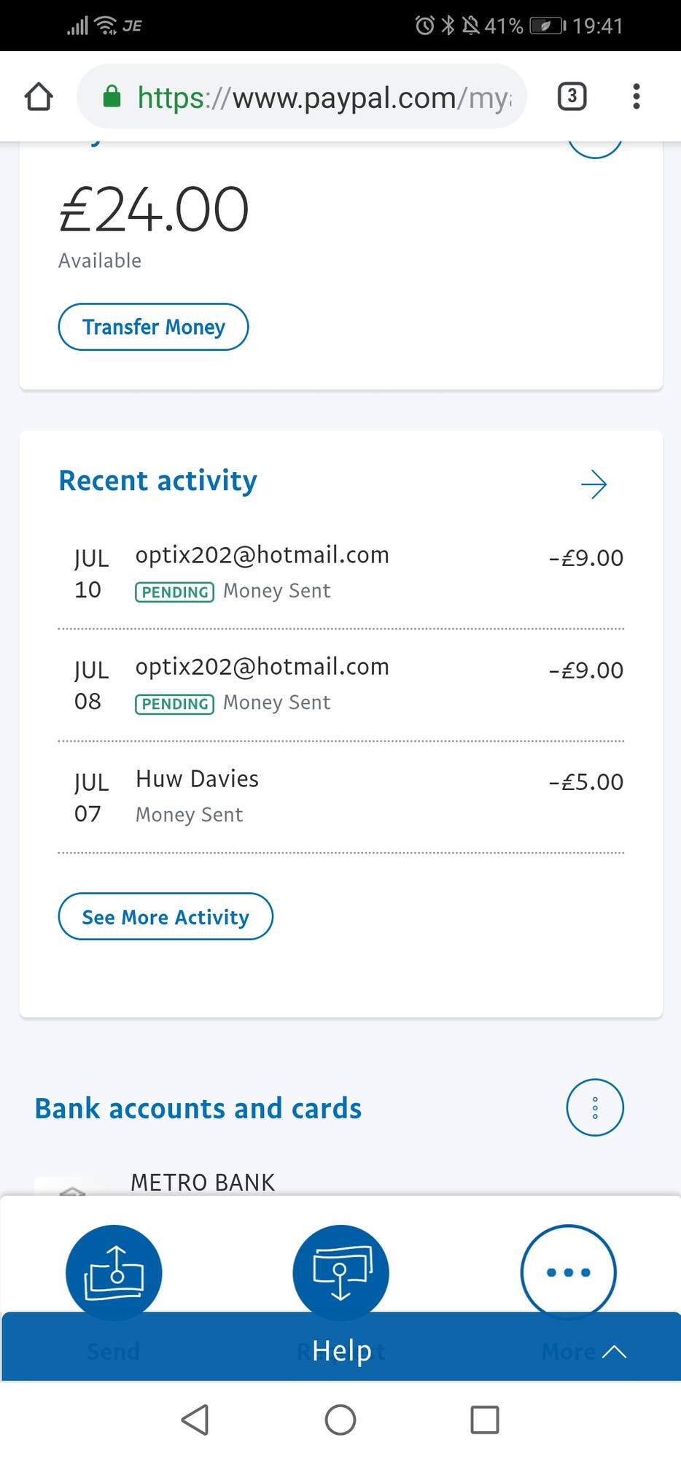
Task: Tap the browser home icon
Action: point(39,96)
